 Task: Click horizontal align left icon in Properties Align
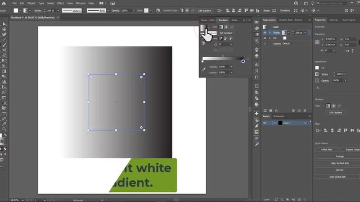pos(326,131)
